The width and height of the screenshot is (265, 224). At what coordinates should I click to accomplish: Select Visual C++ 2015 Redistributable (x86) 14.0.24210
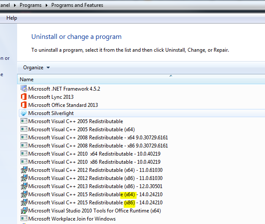95,202
